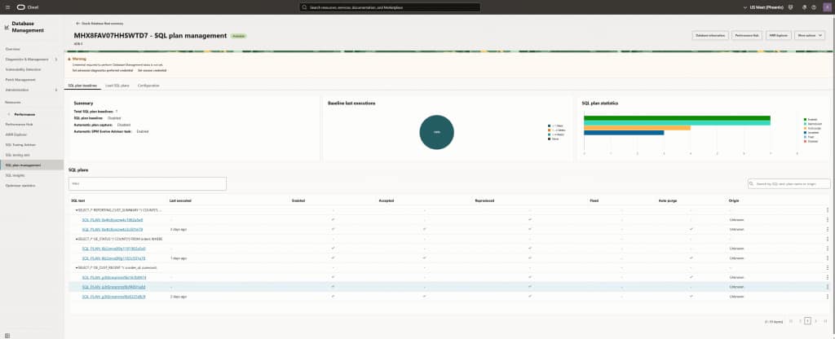Click the Database information button

(710, 35)
